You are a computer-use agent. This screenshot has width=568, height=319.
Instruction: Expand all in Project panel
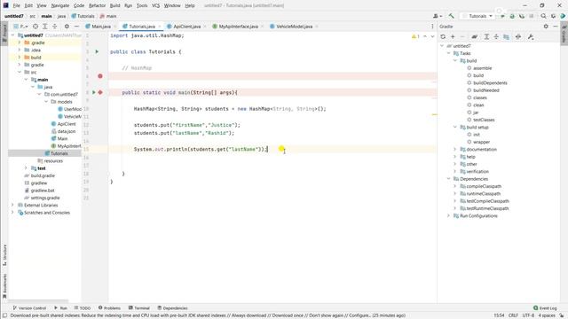pos(45,27)
